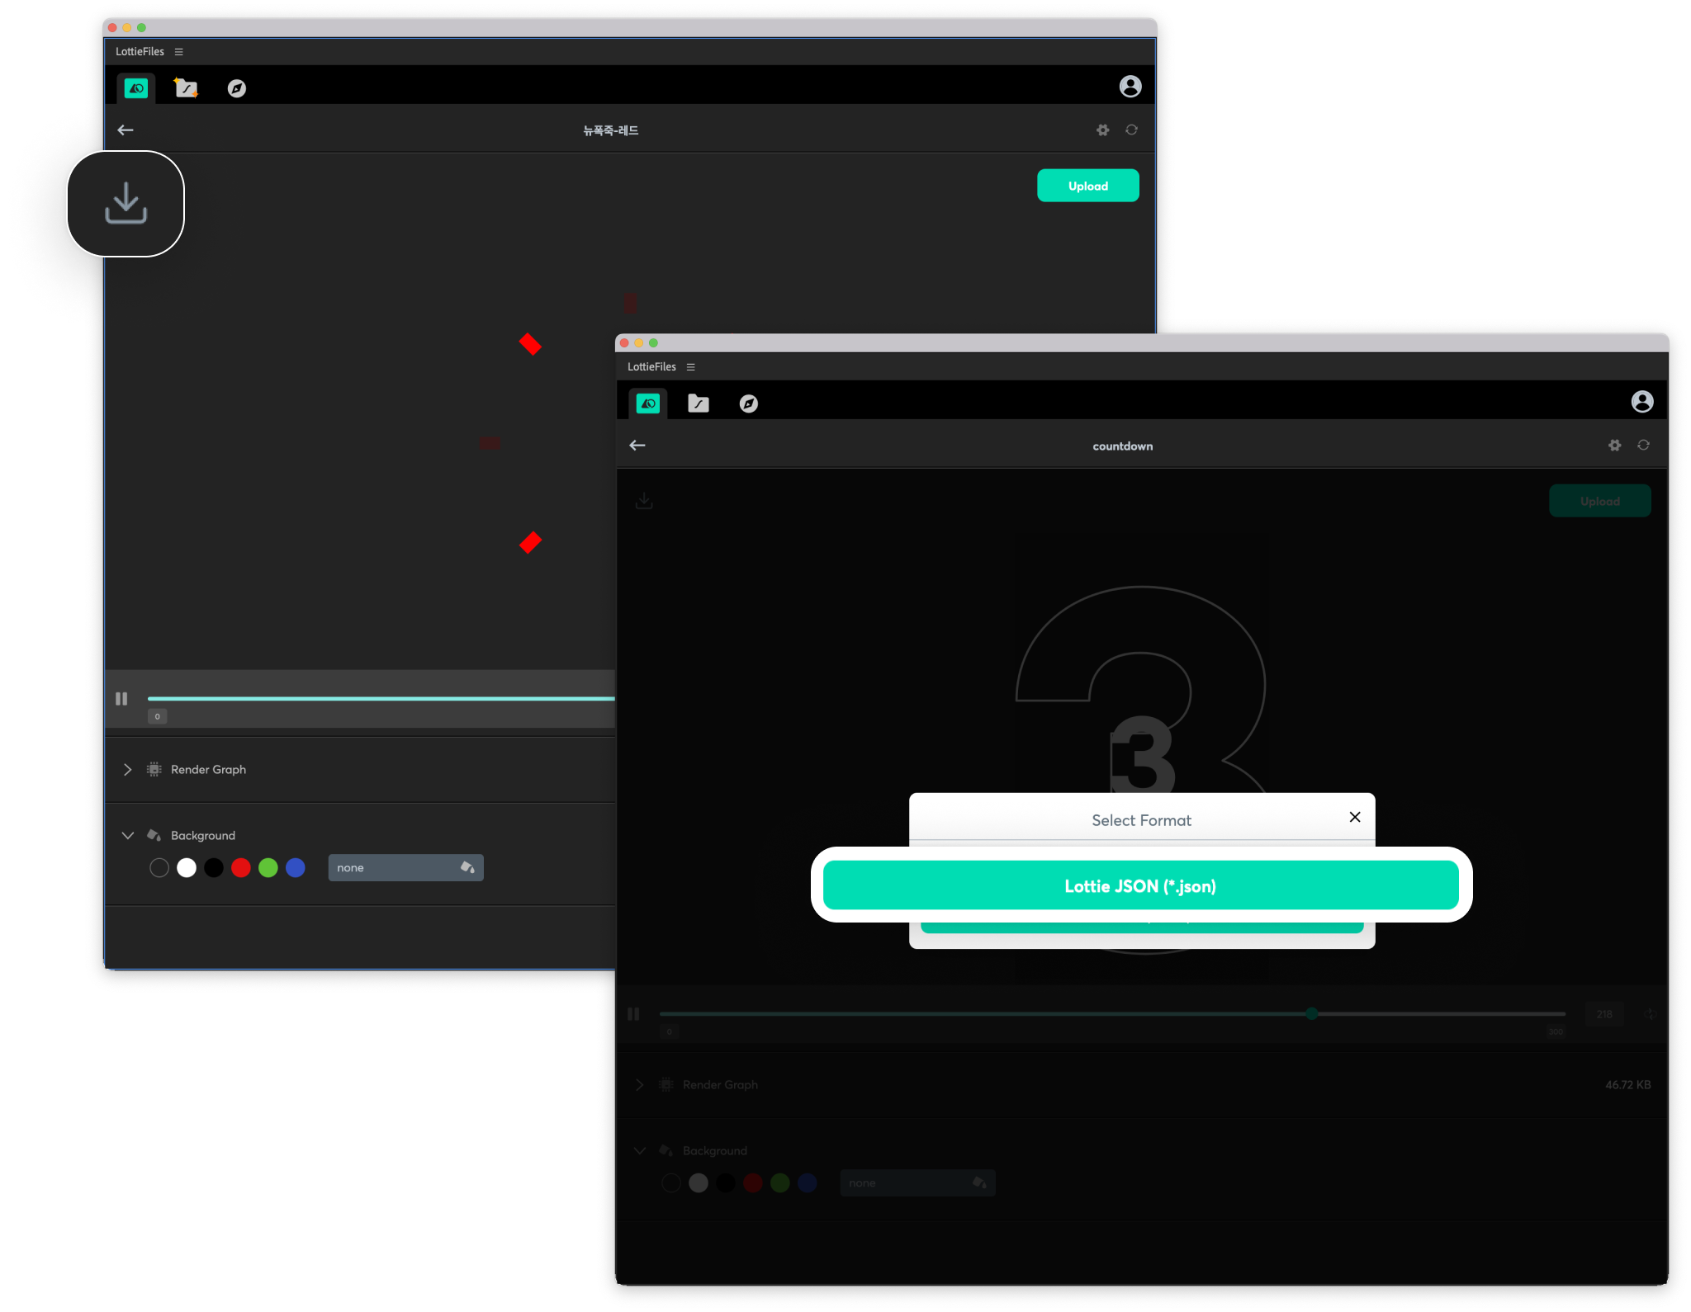Open settings gear in the countdown window

[x=1614, y=446]
